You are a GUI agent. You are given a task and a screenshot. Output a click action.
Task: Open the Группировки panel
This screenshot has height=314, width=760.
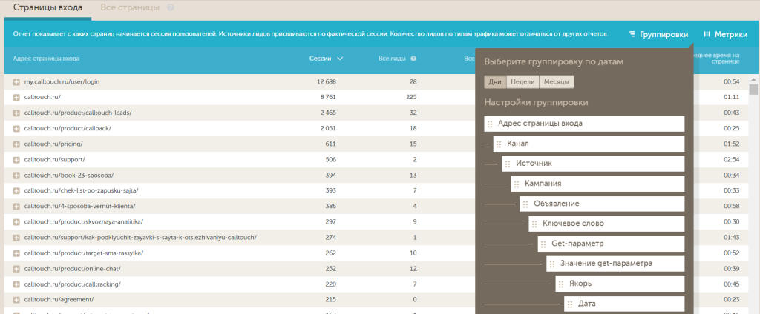click(658, 34)
